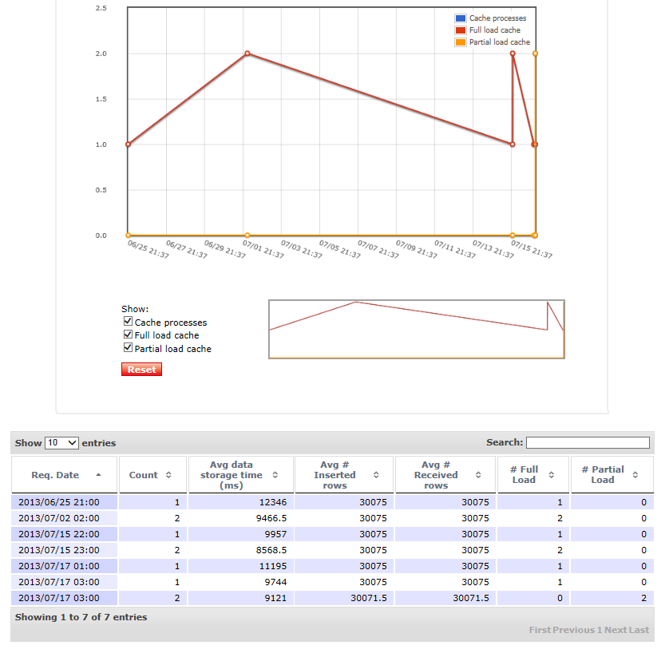Sort table by Req. Date column
669x669 pixels.
(65, 475)
